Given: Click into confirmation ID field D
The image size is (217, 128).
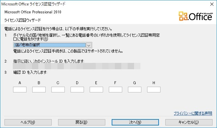Looking at the screenshot, I should pos(77,90).
